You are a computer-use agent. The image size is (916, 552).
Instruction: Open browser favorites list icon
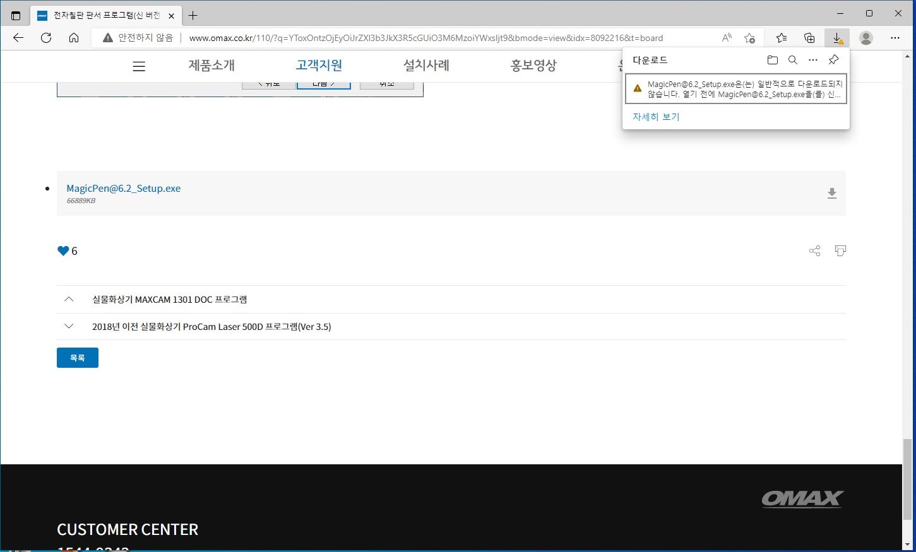point(782,38)
